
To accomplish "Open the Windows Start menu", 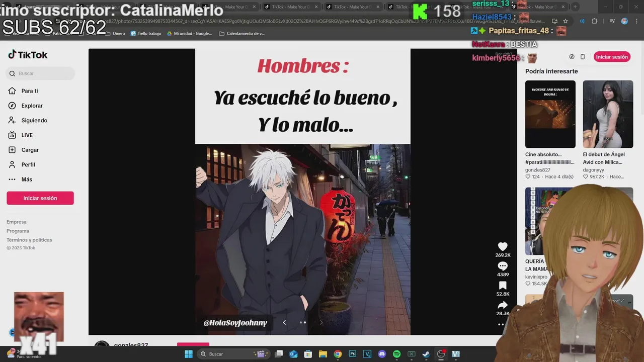I will pyautogui.click(x=189, y=354).
